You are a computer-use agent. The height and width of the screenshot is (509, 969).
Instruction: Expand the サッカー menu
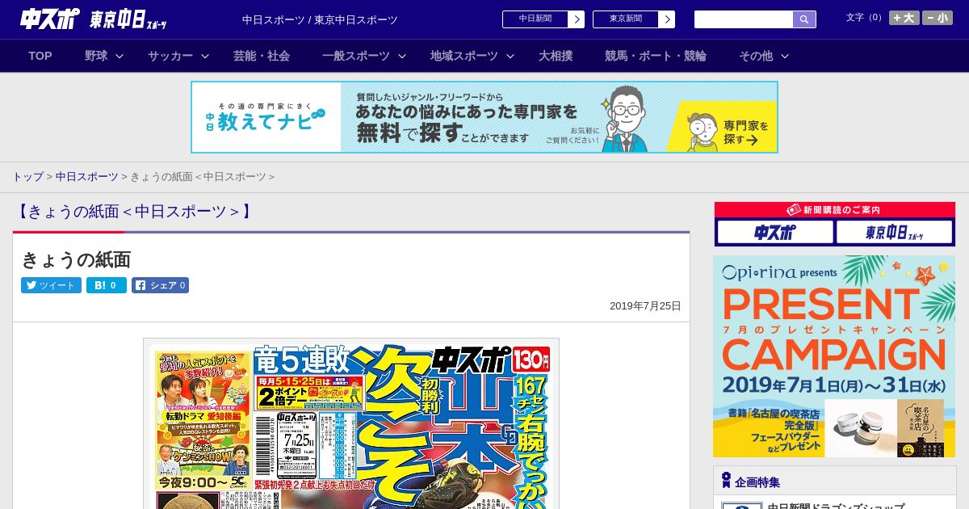(x=178, y=56)
